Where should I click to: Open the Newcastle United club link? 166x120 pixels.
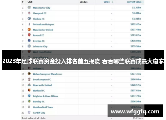click(x=42, y=85)
